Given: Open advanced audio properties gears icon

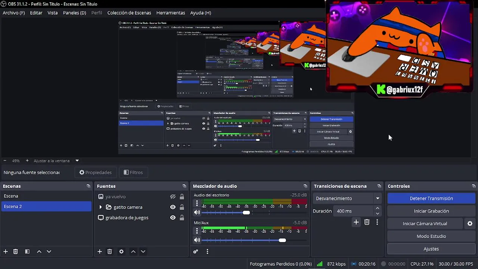Looking at the screenshot, I should pos(195,251).
